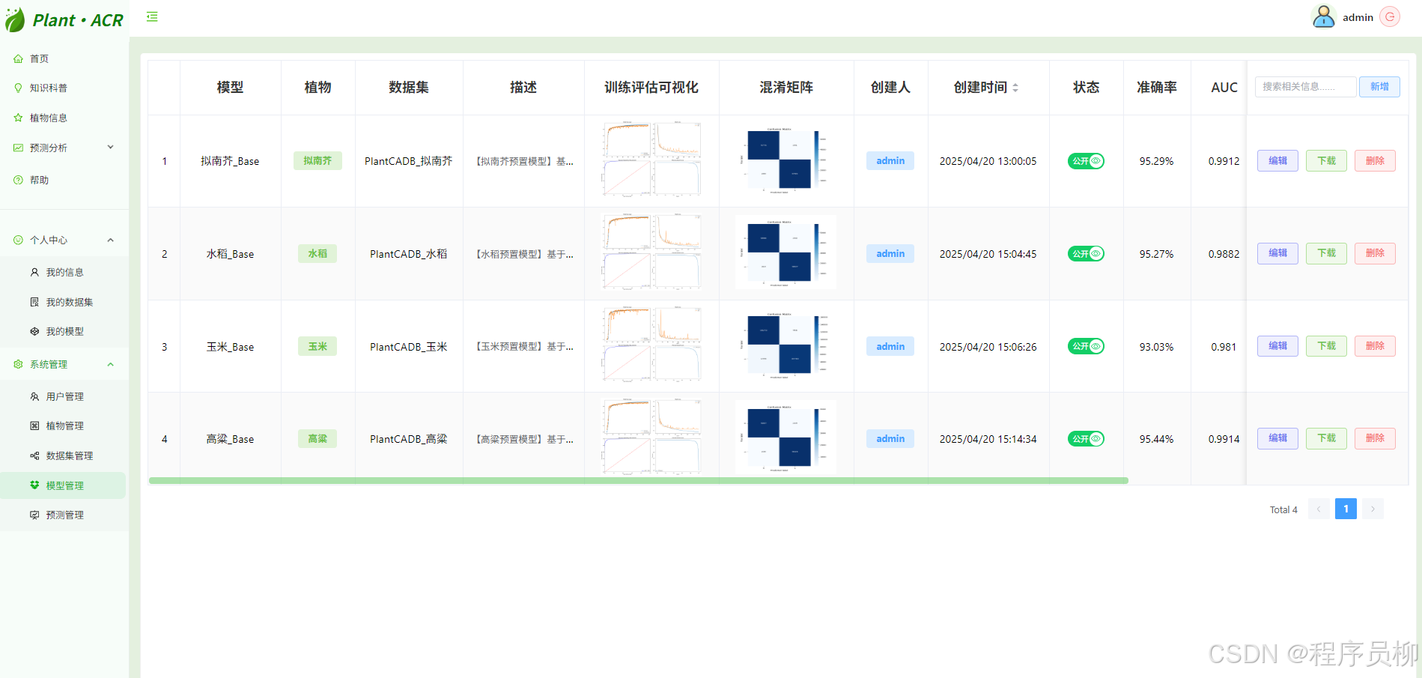Open the 植物信息 menu item
This screenshot has width=1422, height=678.
[64, 118]
